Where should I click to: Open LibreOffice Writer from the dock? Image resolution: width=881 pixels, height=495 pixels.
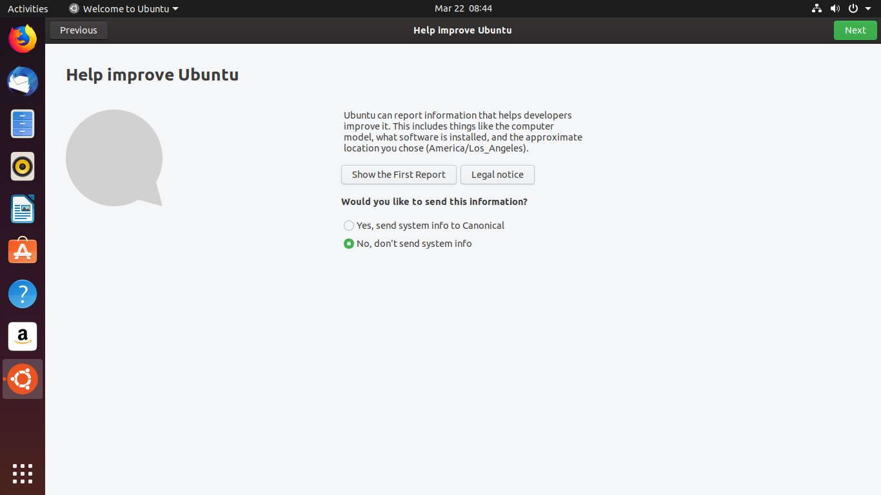click(23, 209)
